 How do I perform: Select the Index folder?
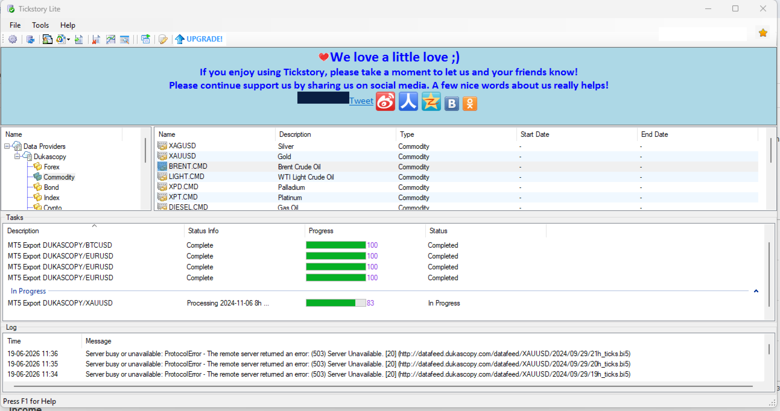tap(52, 198)
